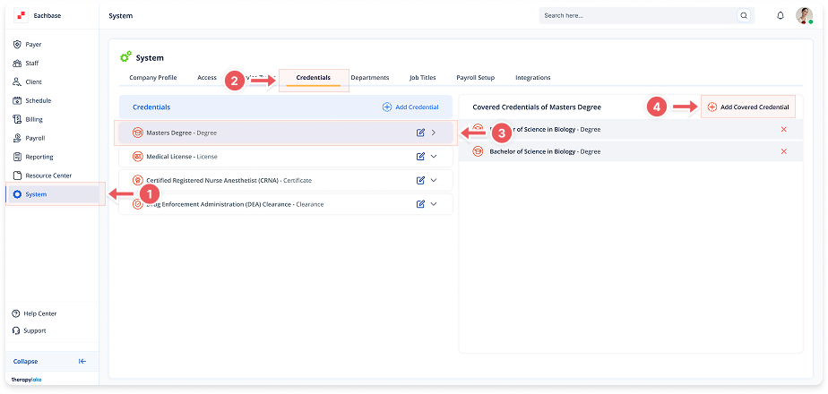Expand the Medical License row chevron

(x=434, y=156)
